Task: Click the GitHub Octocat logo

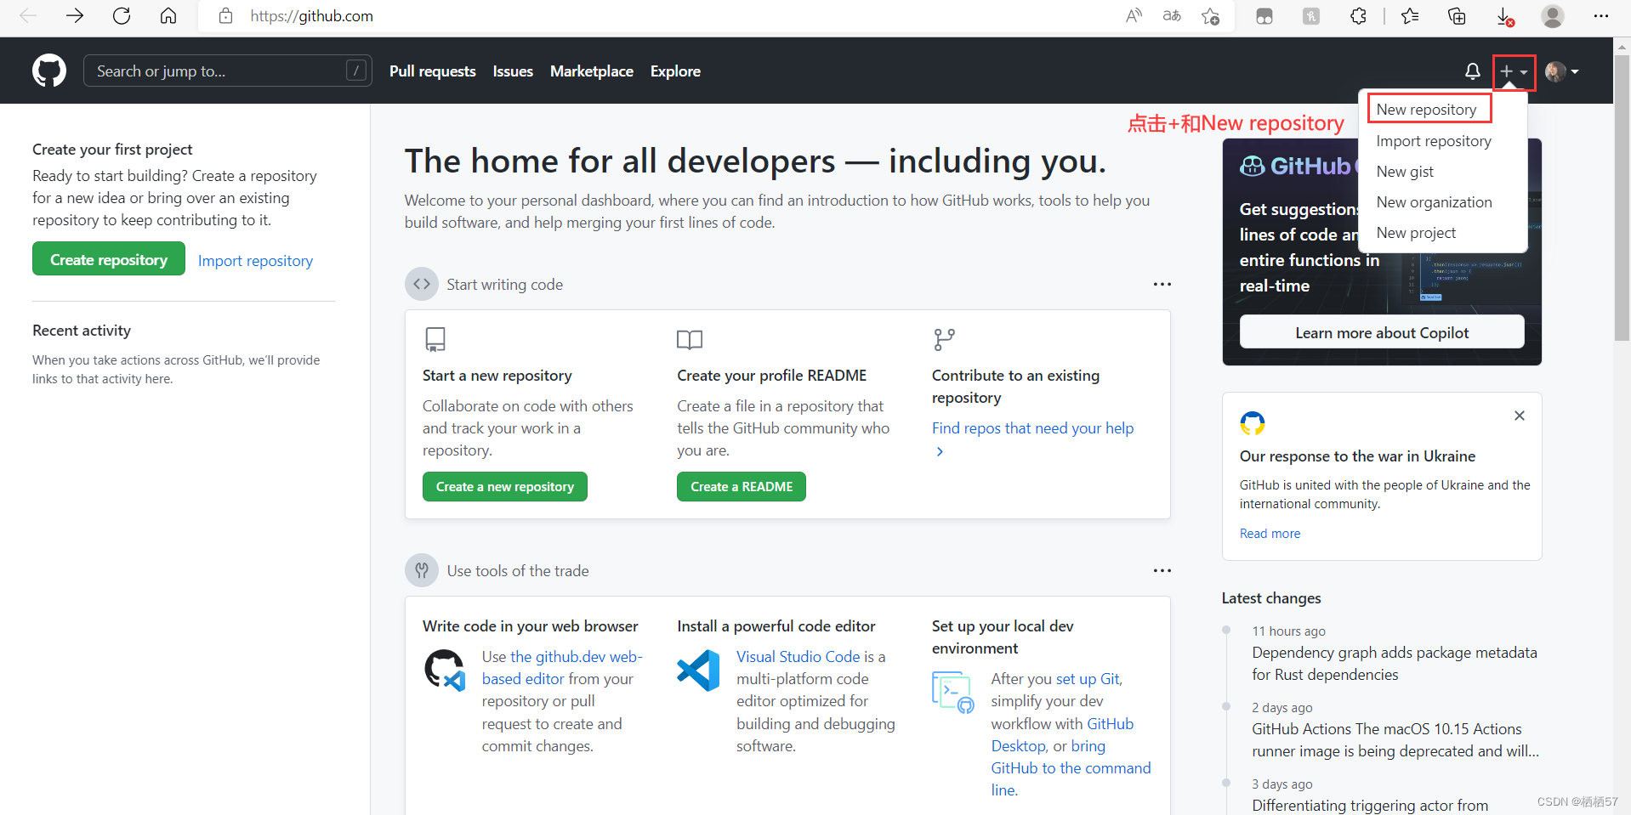Action: 49,71
